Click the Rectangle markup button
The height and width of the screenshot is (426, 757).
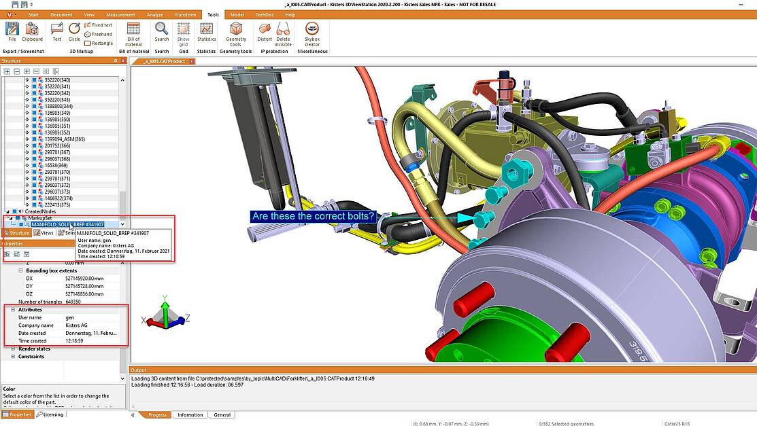[98, 43]
